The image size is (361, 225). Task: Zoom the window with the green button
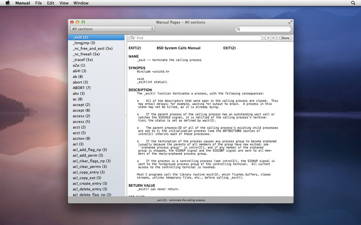pos(83,22)
